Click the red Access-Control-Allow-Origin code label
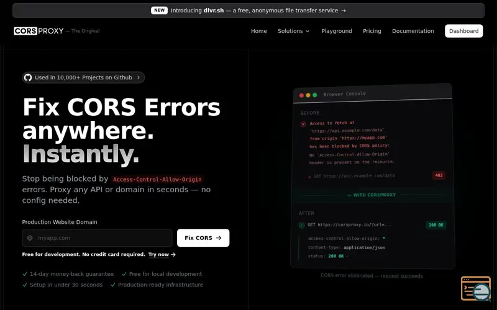 (x=157, y=179)
